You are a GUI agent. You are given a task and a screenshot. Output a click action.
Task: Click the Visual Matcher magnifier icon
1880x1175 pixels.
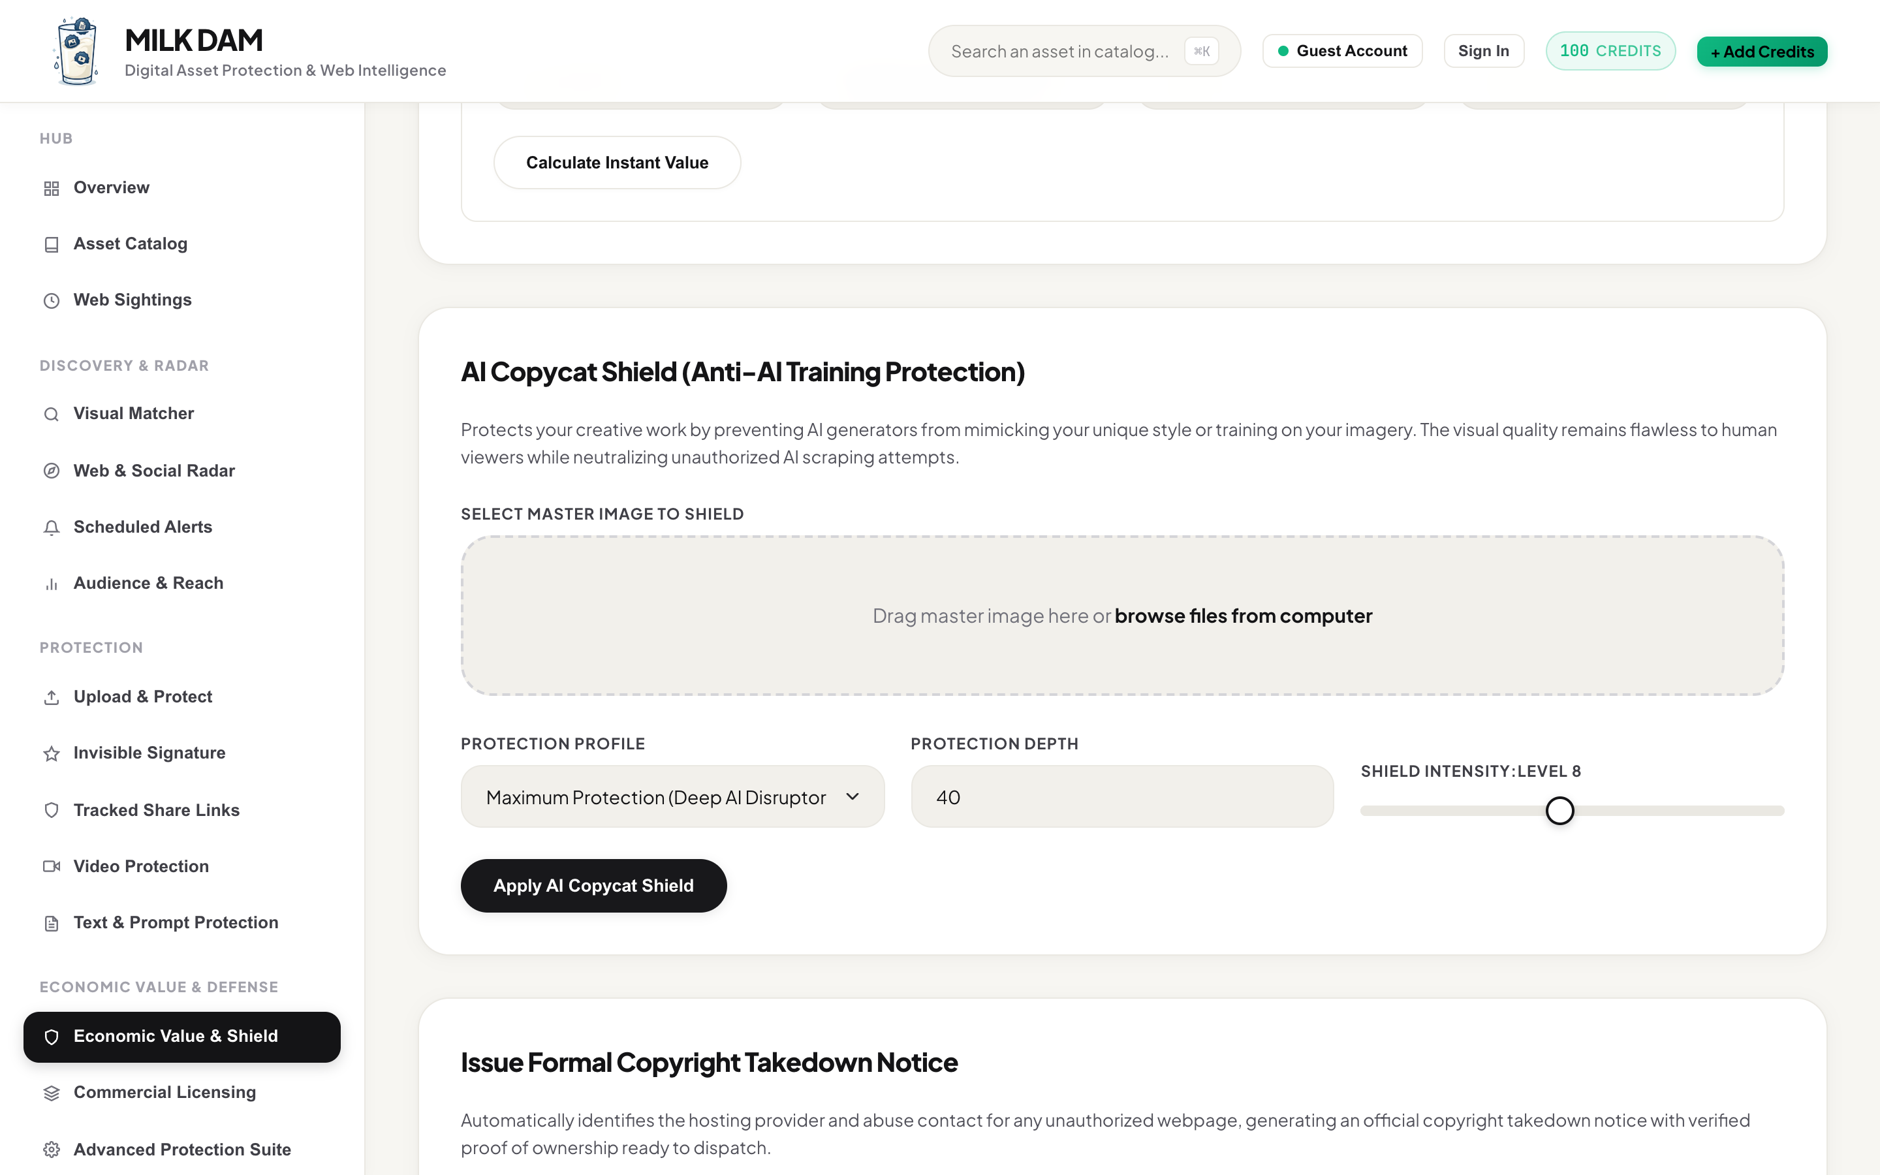[x=52, y=415]
